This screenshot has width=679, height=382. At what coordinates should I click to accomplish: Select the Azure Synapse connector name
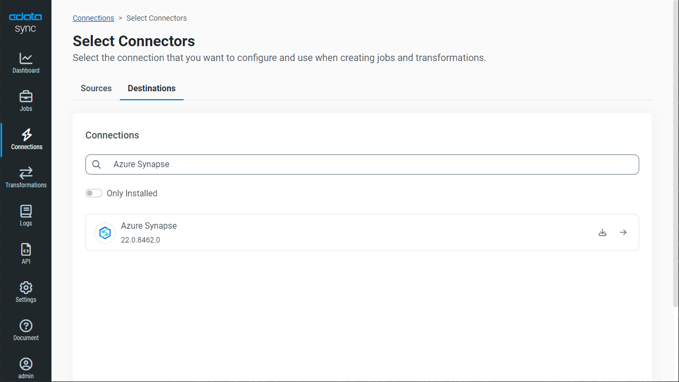click(x=149, y=225)
